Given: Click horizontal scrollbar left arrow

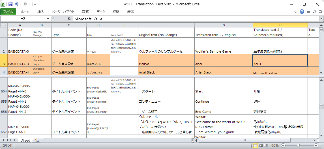Looking at the screenshot, I should 196,140.
